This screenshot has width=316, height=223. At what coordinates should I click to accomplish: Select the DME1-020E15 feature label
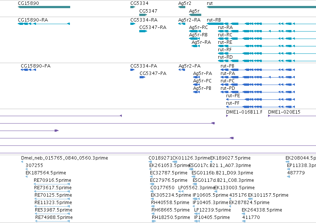(284, 112)
